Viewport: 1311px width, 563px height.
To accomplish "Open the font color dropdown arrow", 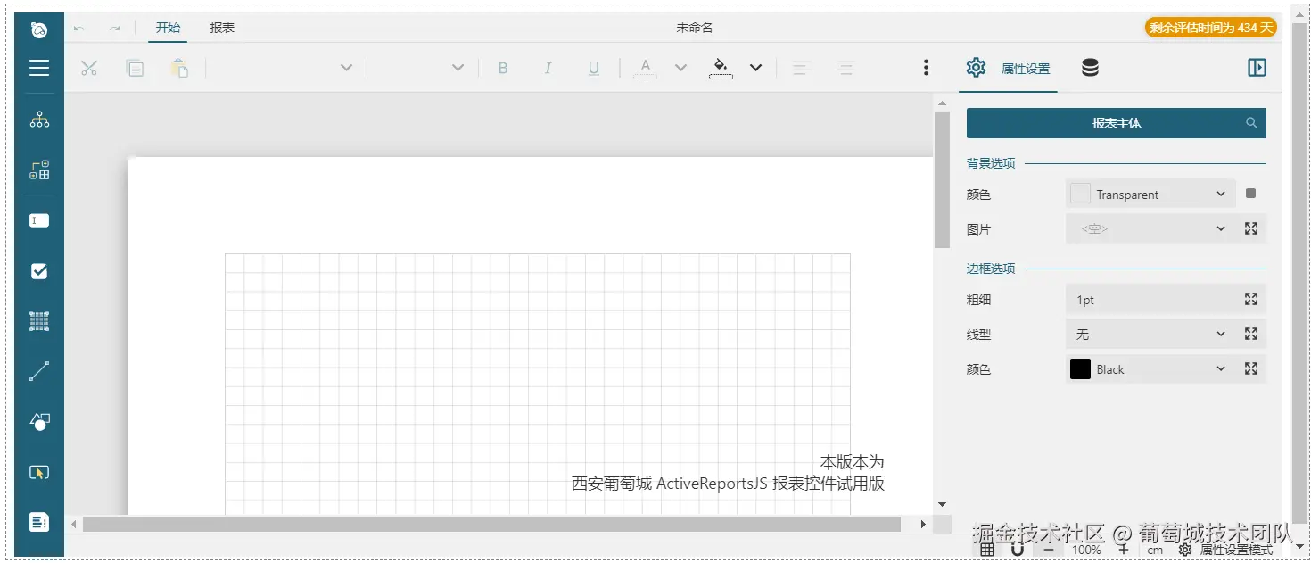I will click(x=680, y=68).
